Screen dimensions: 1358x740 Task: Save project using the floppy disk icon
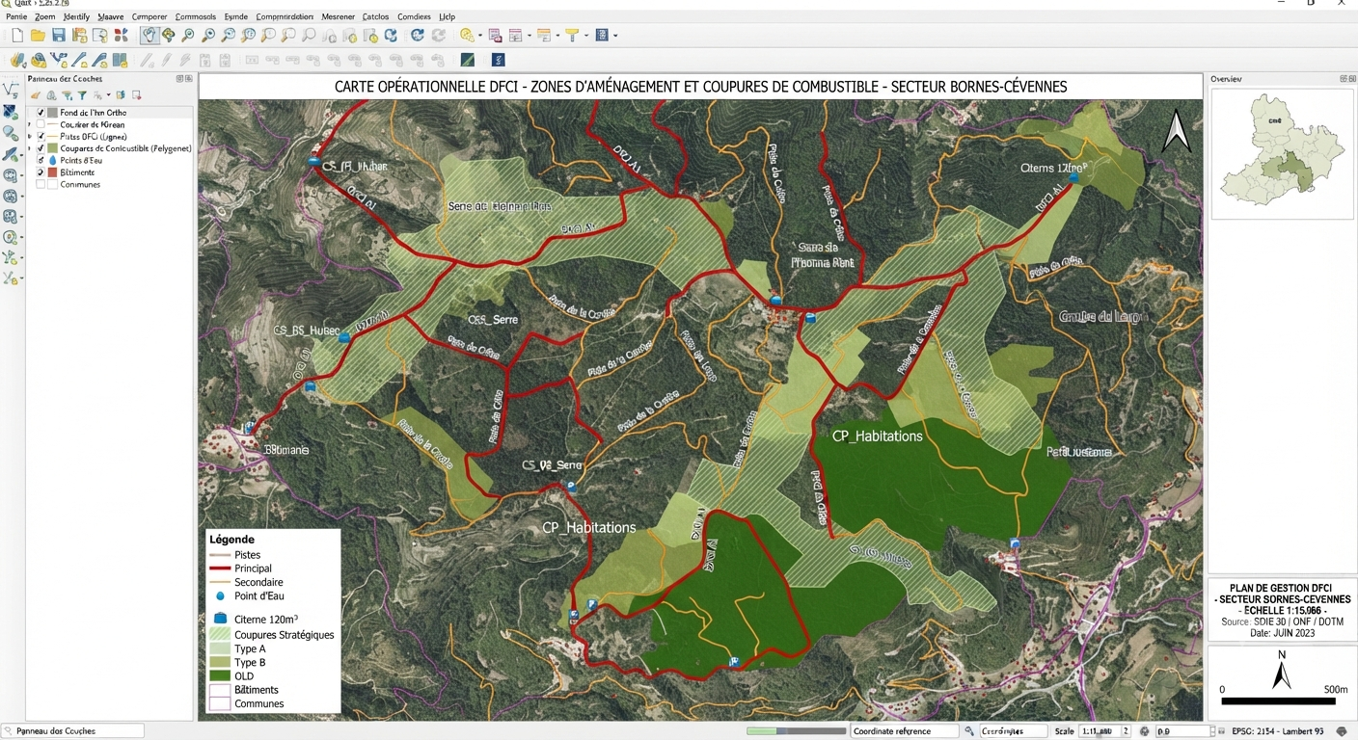point(59,36)
